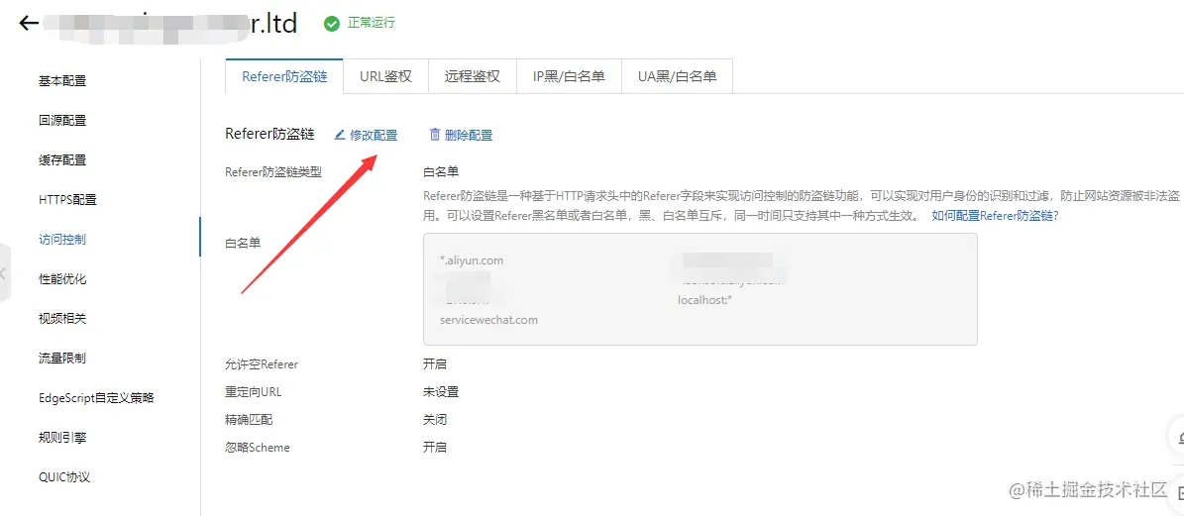Switch to the IP黑/白名单 tab
The image size is (1184, 516).
click(x=570, y=76)
